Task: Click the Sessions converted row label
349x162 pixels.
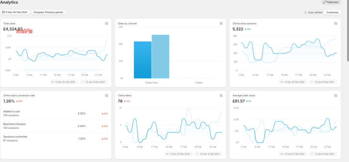Action: click(15, 137)
